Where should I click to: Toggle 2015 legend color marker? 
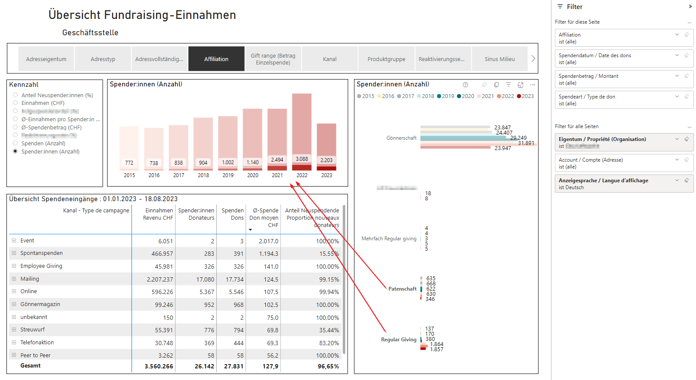[359, 96]
